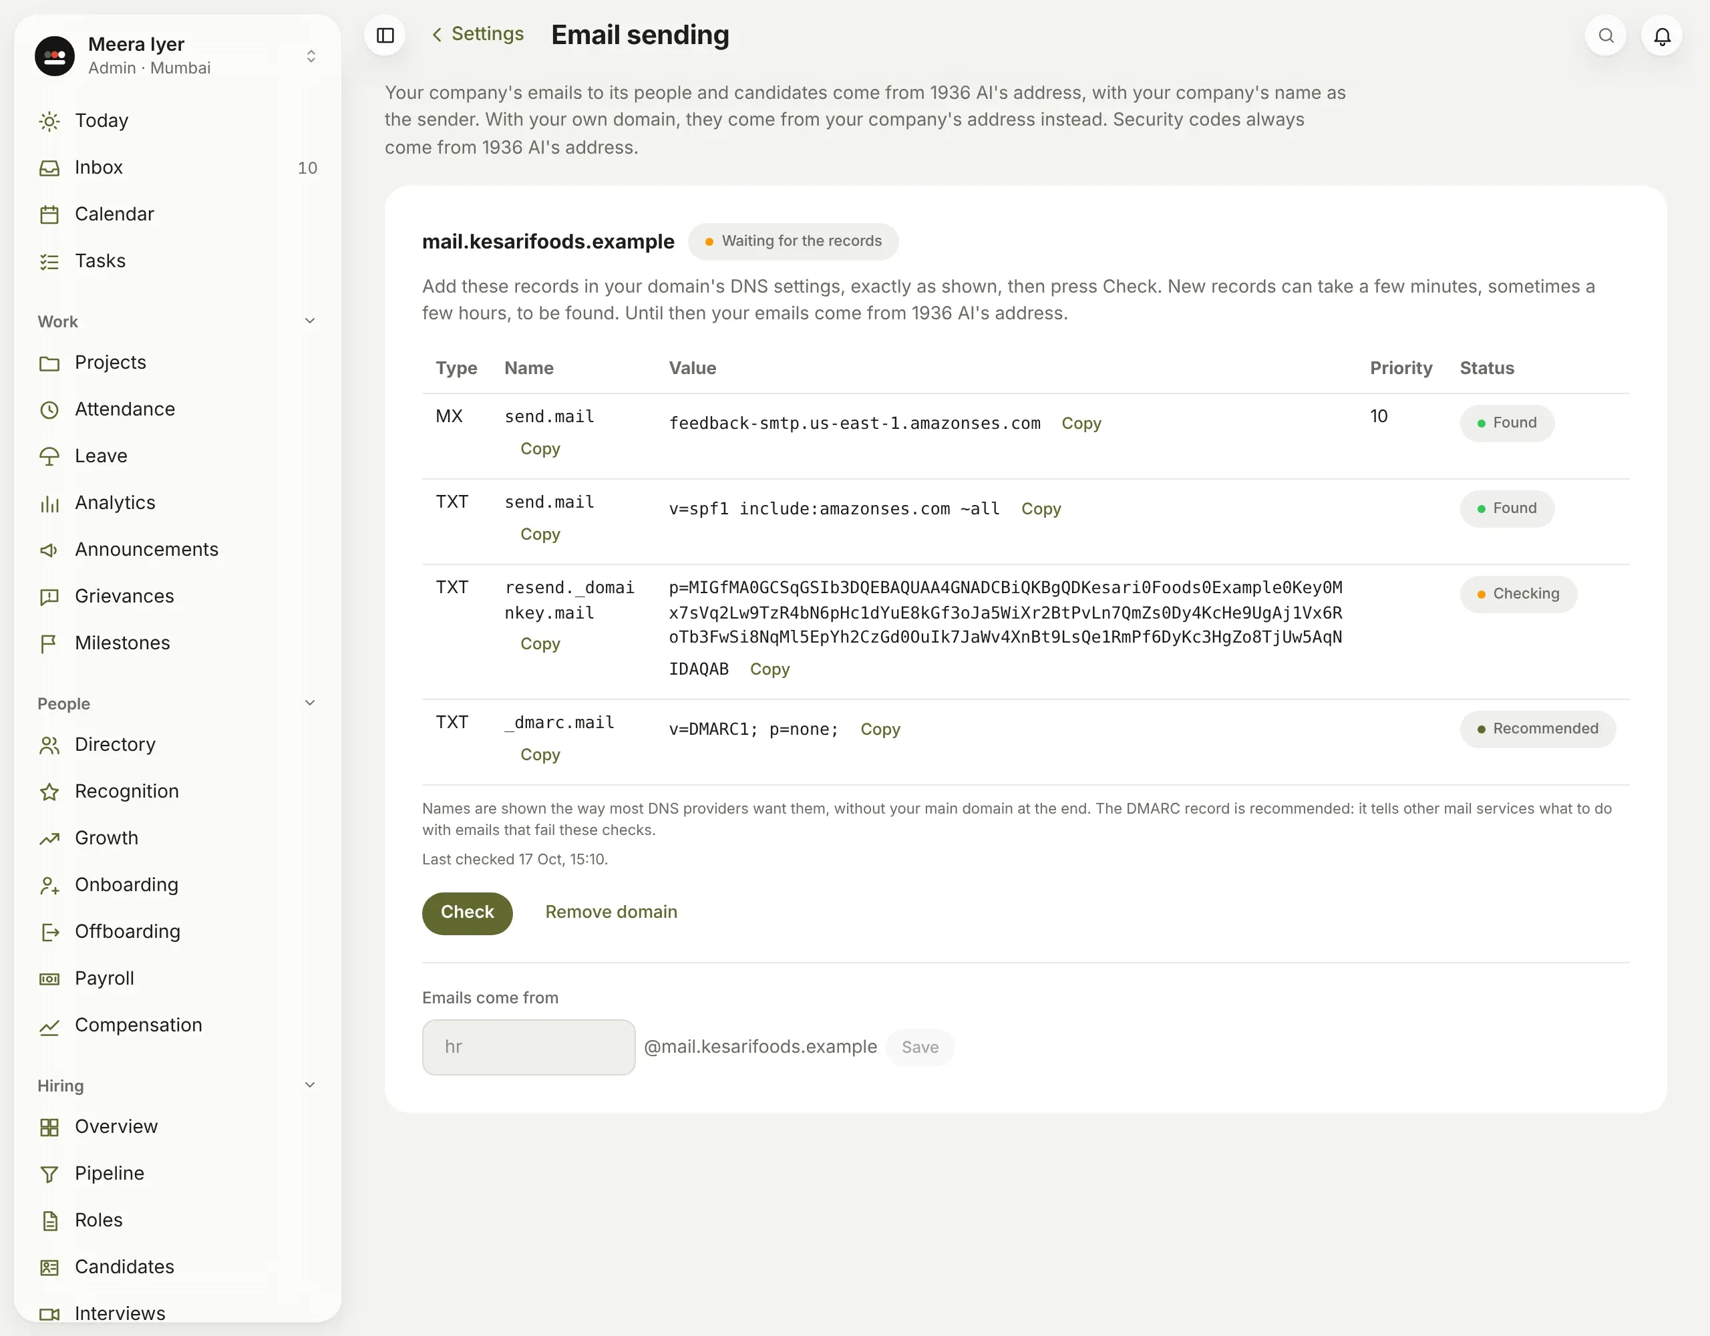Open Offboarding in the sidebar

point(177,932)
